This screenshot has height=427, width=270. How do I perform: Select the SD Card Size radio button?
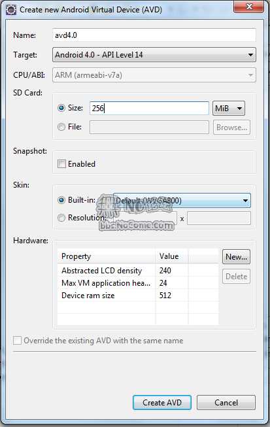point(61,108)
